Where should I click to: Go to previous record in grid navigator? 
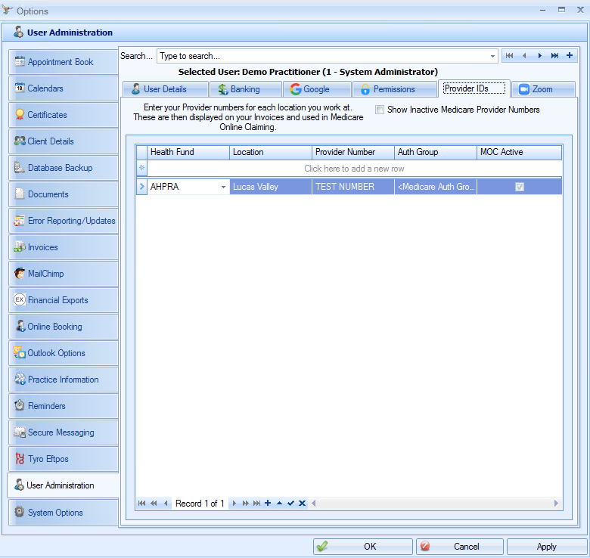(x=166, y=503)
